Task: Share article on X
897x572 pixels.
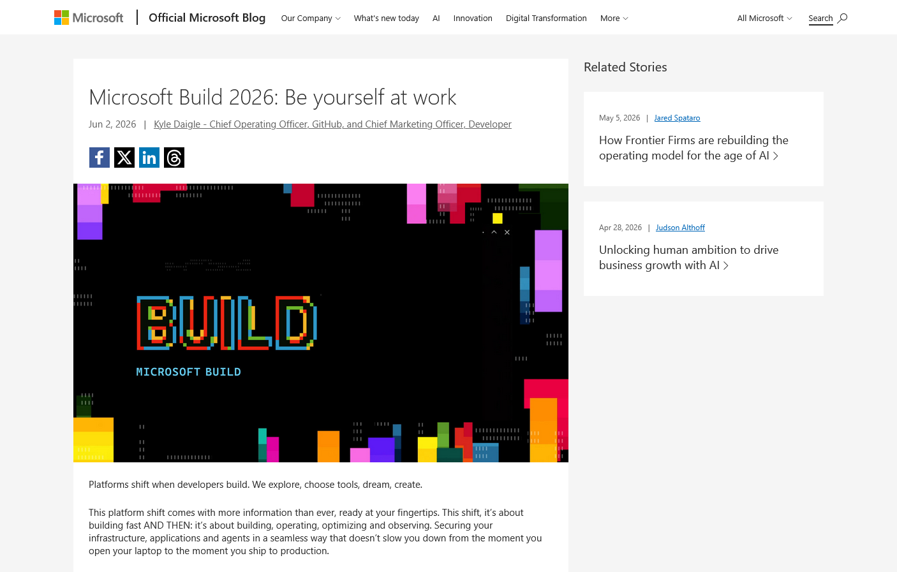Action: [x=124, y=158]
